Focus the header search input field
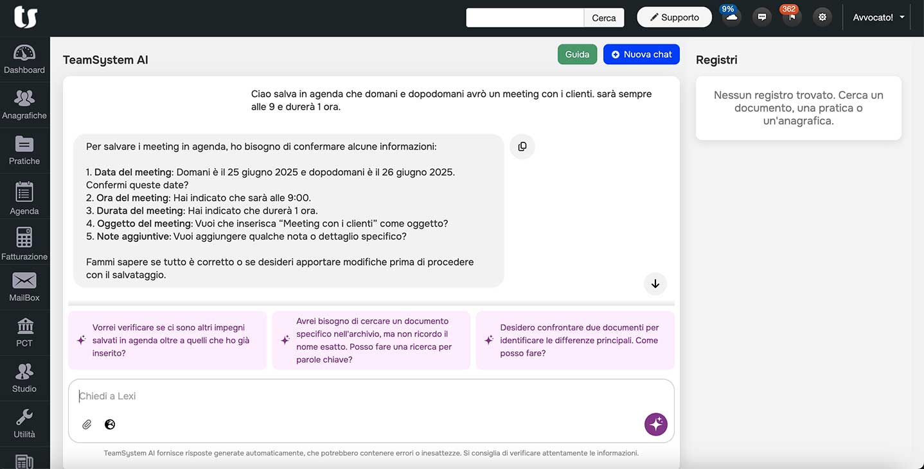Image resolution: width=924 pixels, height=469 pixels. point(525,17)
